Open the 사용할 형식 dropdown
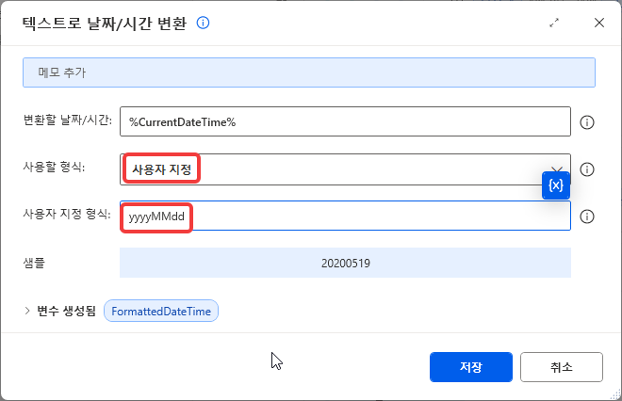 pyautogui.click(x=345, y=169)
